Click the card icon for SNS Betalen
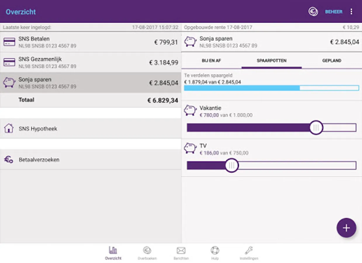362x263 pixels. 9,42
